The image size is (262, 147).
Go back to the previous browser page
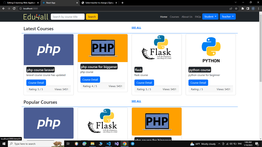[4, 8]
